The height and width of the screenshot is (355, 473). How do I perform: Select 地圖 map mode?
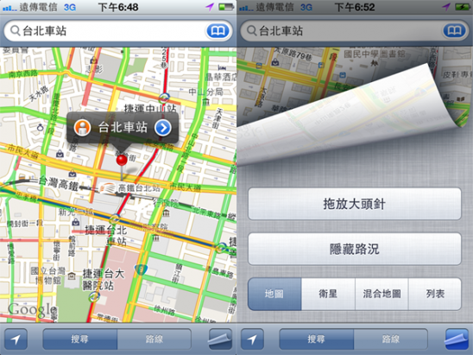(274, 294)
